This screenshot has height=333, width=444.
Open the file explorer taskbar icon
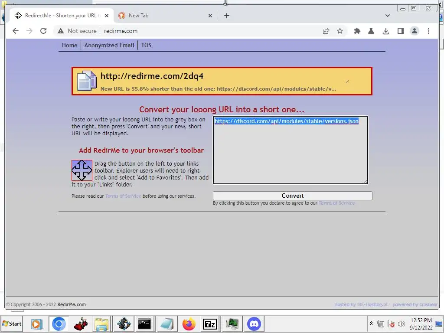101,323
